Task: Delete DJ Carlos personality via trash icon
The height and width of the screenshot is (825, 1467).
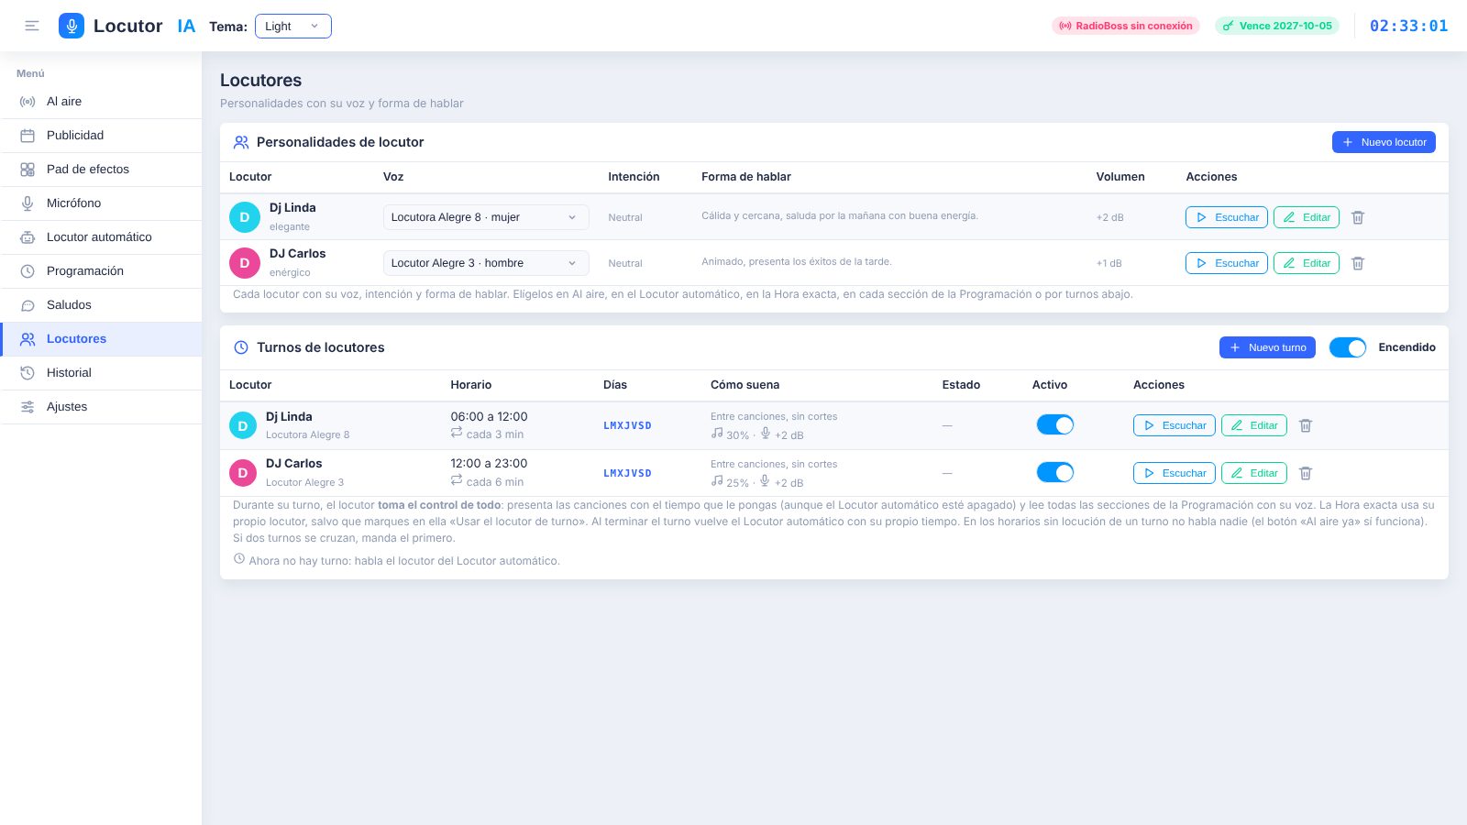Action: click(x=1358, y=263)
